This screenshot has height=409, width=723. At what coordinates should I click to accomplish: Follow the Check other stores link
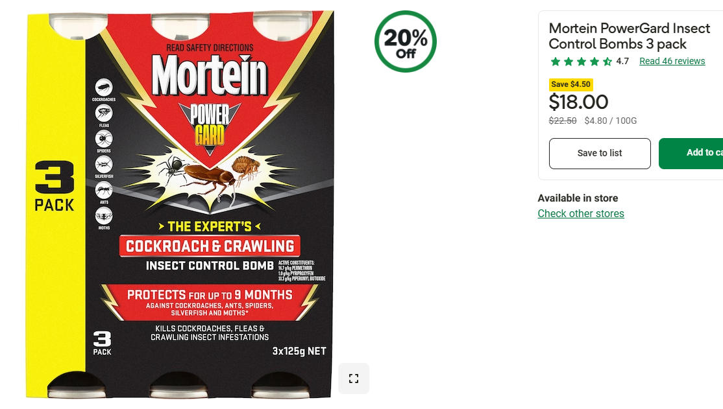click(580, 213)
